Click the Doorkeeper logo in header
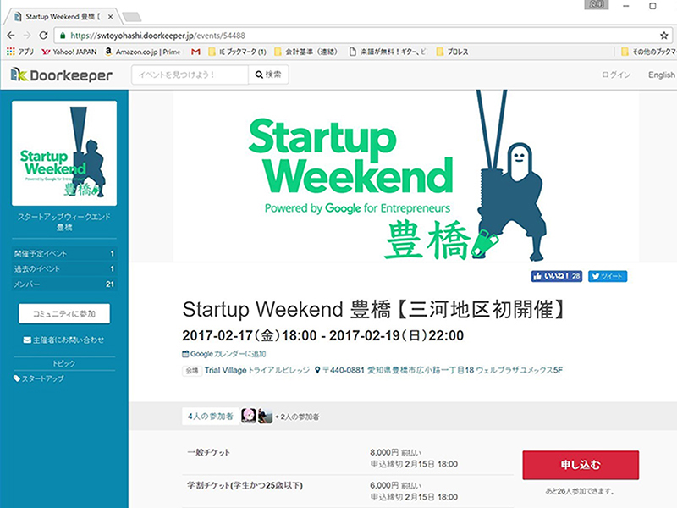Image resolution: width=677 pixels, height=508 pixels. click(x=61, y=75)
